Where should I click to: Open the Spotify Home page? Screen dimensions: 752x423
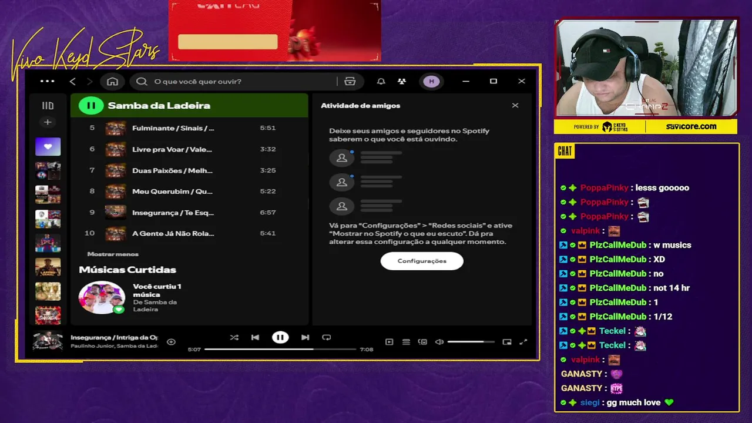[112, 81]
